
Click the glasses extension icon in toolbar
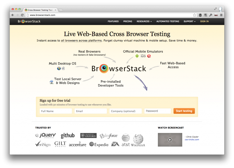216,15
